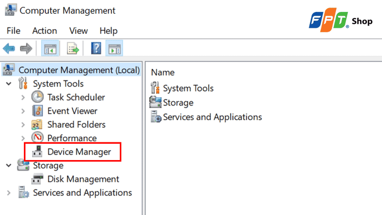Viewport: 382px width, 215px height.
Task: Open the File menu
Action: [13, 31]
